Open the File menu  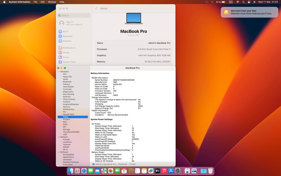35,2
